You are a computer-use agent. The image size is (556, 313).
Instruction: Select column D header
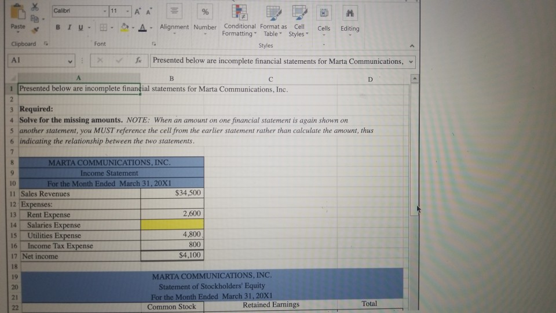(x=370, y=79)
